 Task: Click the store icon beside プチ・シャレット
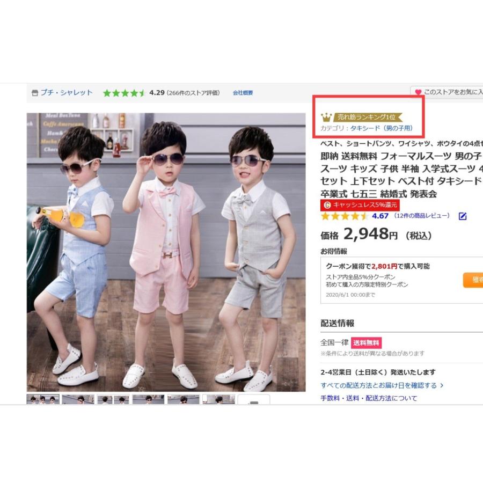[35, 93]
